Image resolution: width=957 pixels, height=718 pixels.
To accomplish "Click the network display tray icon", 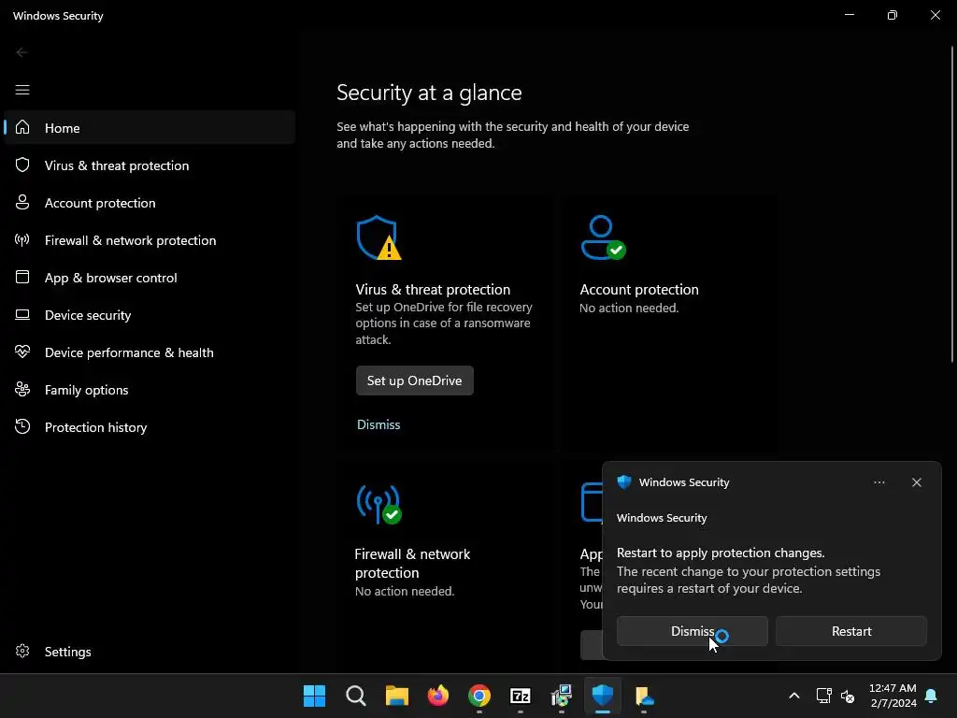I will coord(823,696).
